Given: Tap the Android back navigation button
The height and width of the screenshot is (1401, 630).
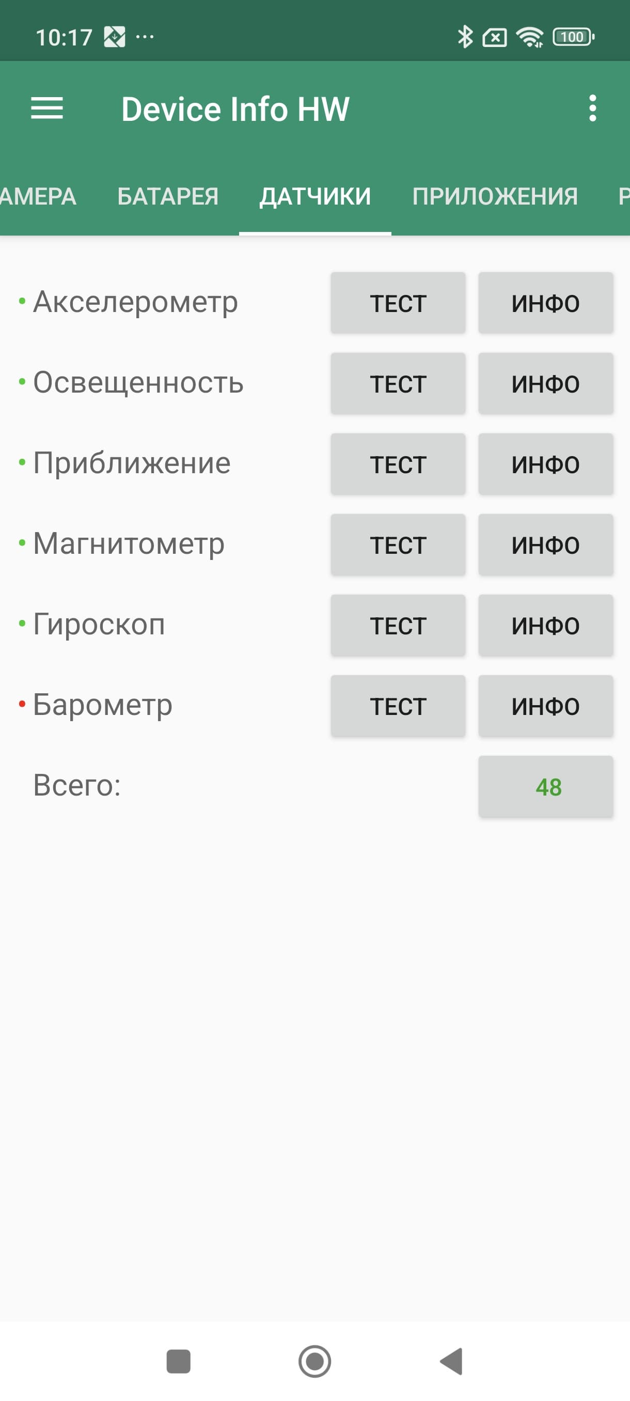Looking at the screenshot, I should pos(452,1361).
